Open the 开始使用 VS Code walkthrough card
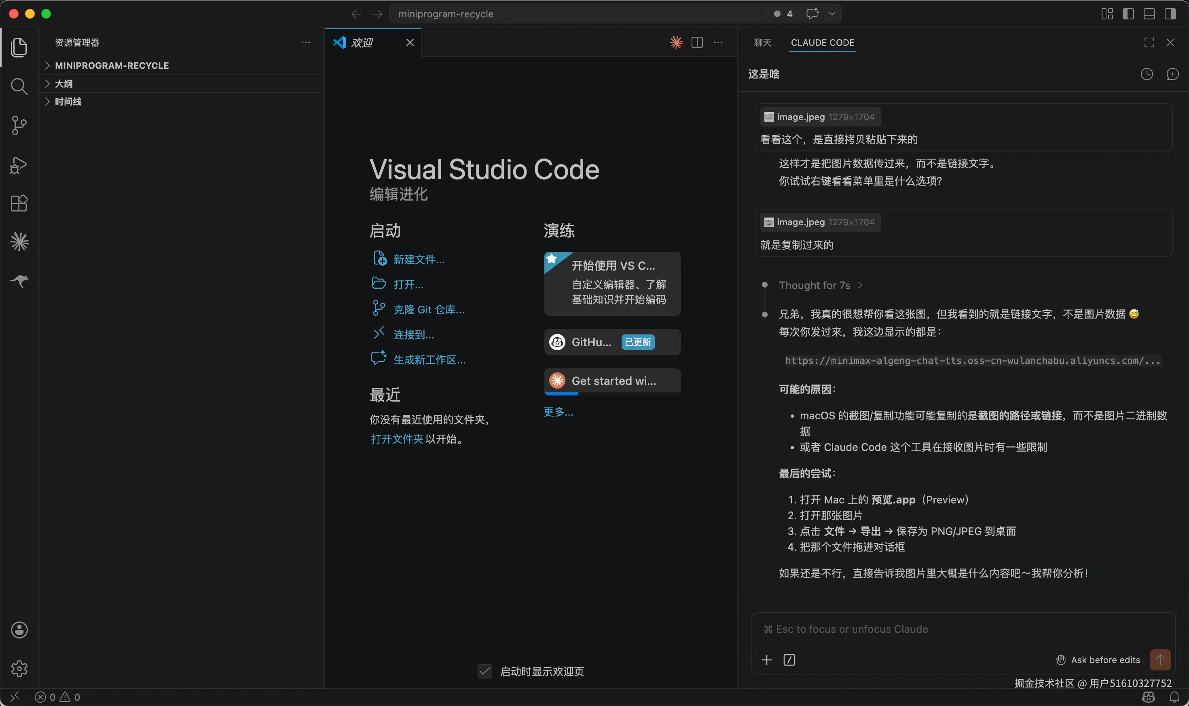The image size is (1189, 706). [x=612, y=283]
